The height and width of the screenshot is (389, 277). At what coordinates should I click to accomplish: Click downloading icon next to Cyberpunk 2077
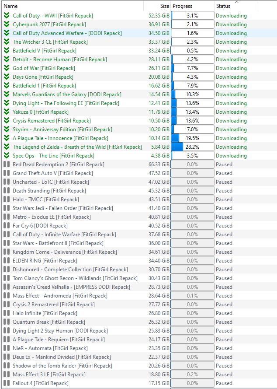point(7,25)
